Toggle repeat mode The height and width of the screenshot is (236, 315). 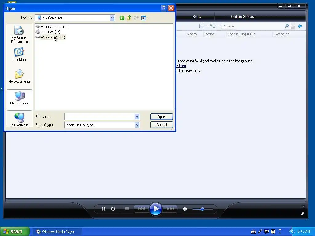pos(113,209)
